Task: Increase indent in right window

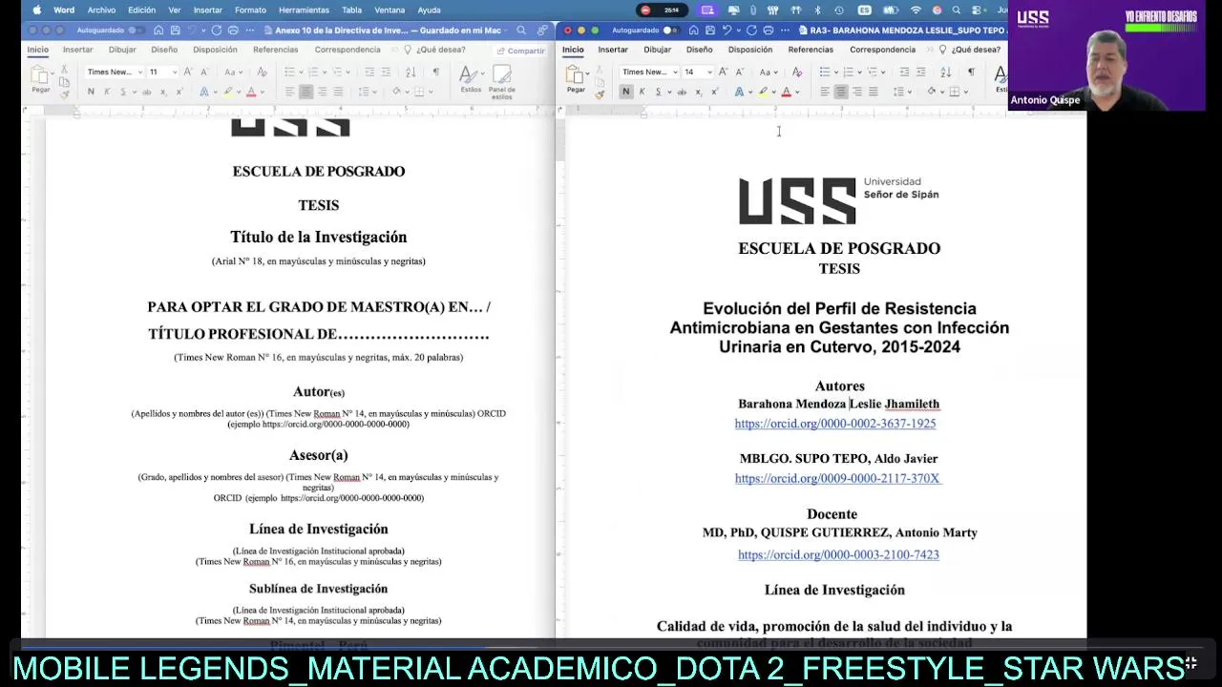Action: (x=921, y=72)
